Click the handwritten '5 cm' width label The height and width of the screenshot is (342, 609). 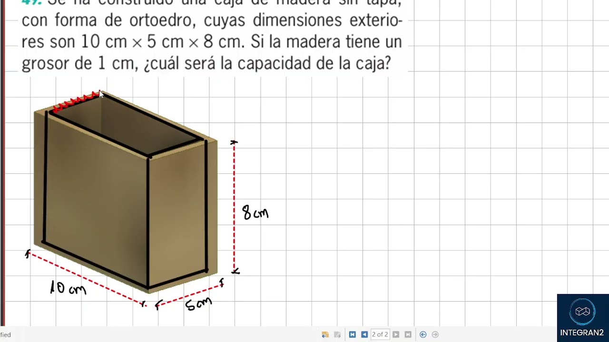pyautogui.click(x=199, y=303)
